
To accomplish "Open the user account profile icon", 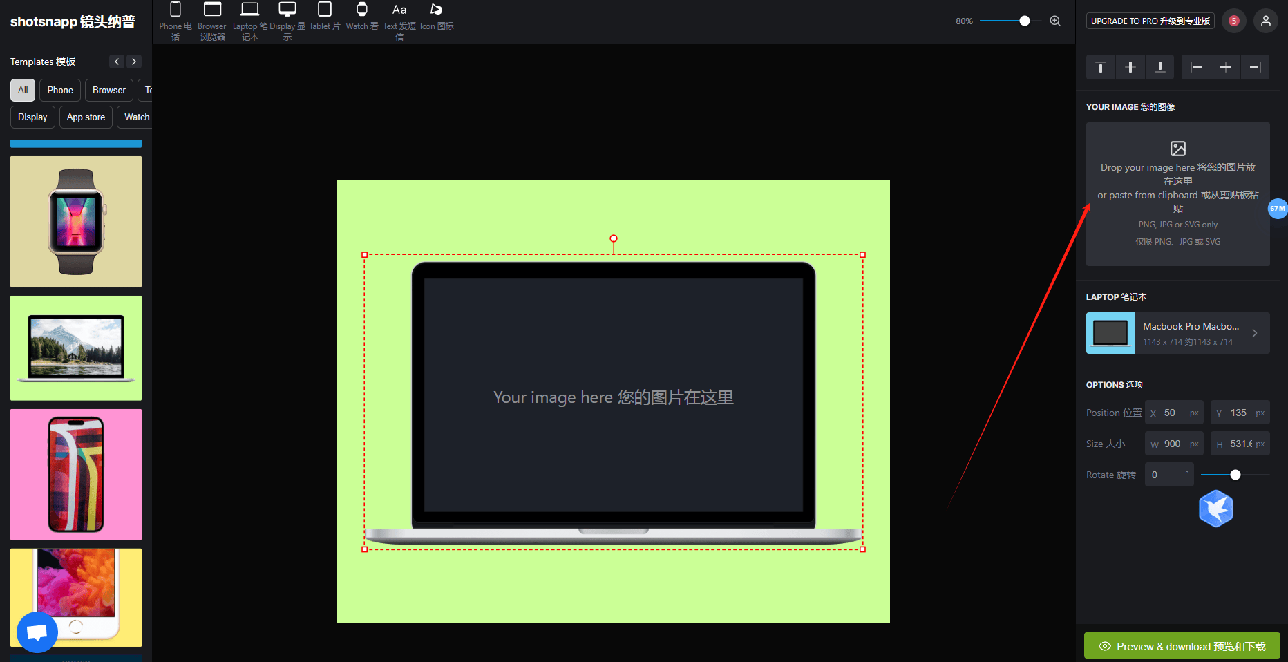I will (1265, 21).
